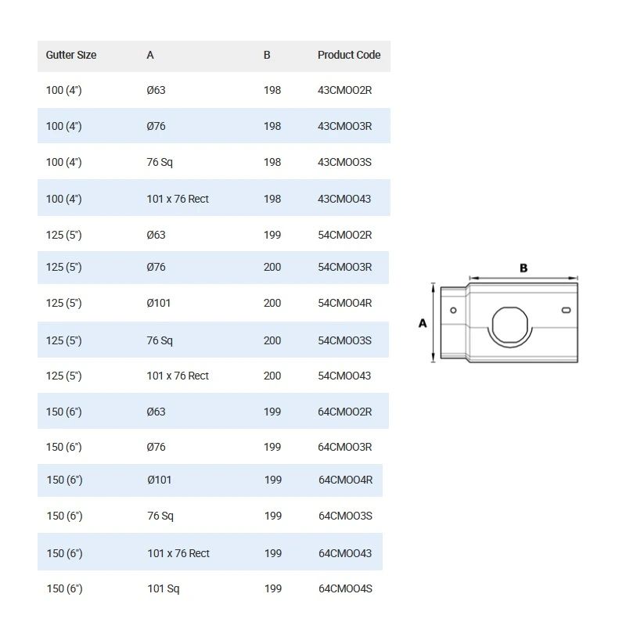
Task: Click product code 43CM003S
Action: pyautogui.click(x=344, y=162)
